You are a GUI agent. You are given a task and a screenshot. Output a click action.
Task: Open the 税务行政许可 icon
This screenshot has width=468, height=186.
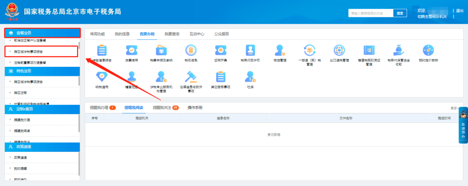(250, 50)
